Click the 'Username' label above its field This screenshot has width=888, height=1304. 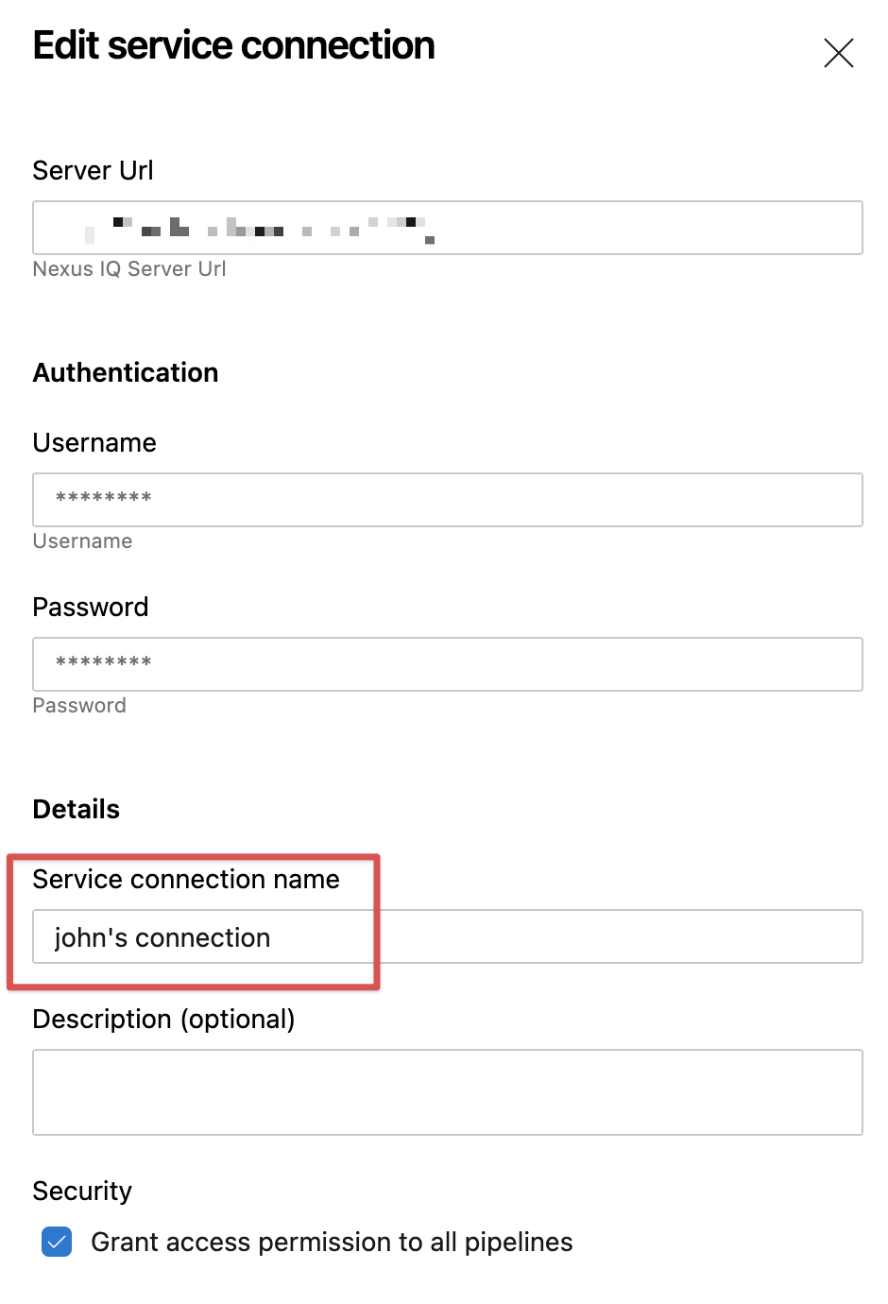click(94, 442)
